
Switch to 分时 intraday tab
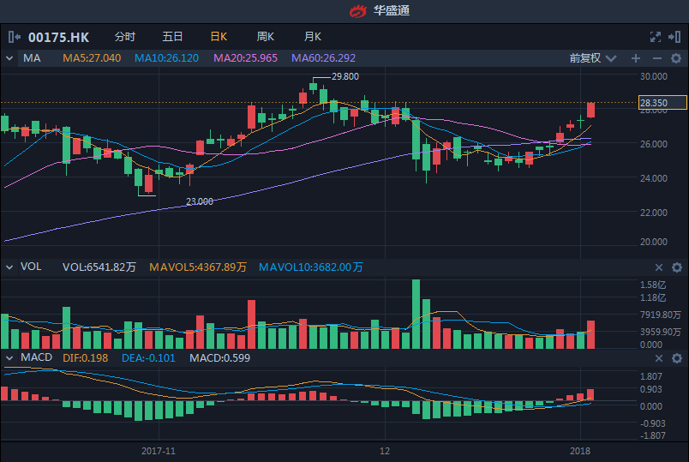124,37
